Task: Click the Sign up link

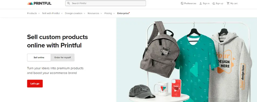Action: (219, 3)
